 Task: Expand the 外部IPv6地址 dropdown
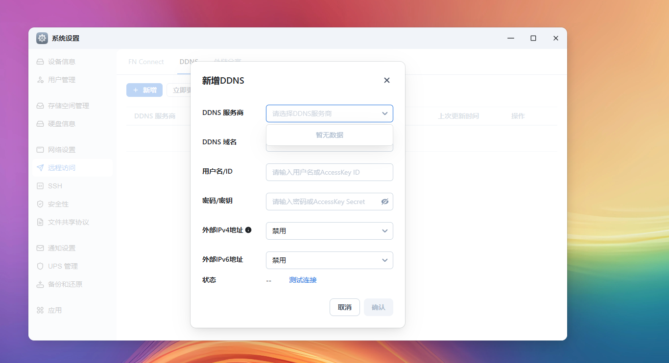[x=330, y=260]
